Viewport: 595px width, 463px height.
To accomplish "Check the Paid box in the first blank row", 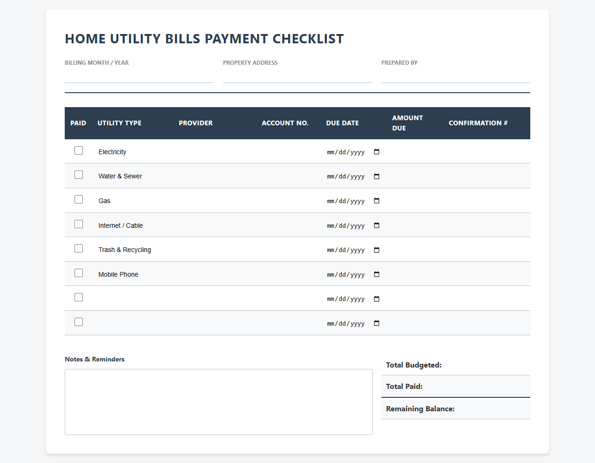I will coord(79,297).
